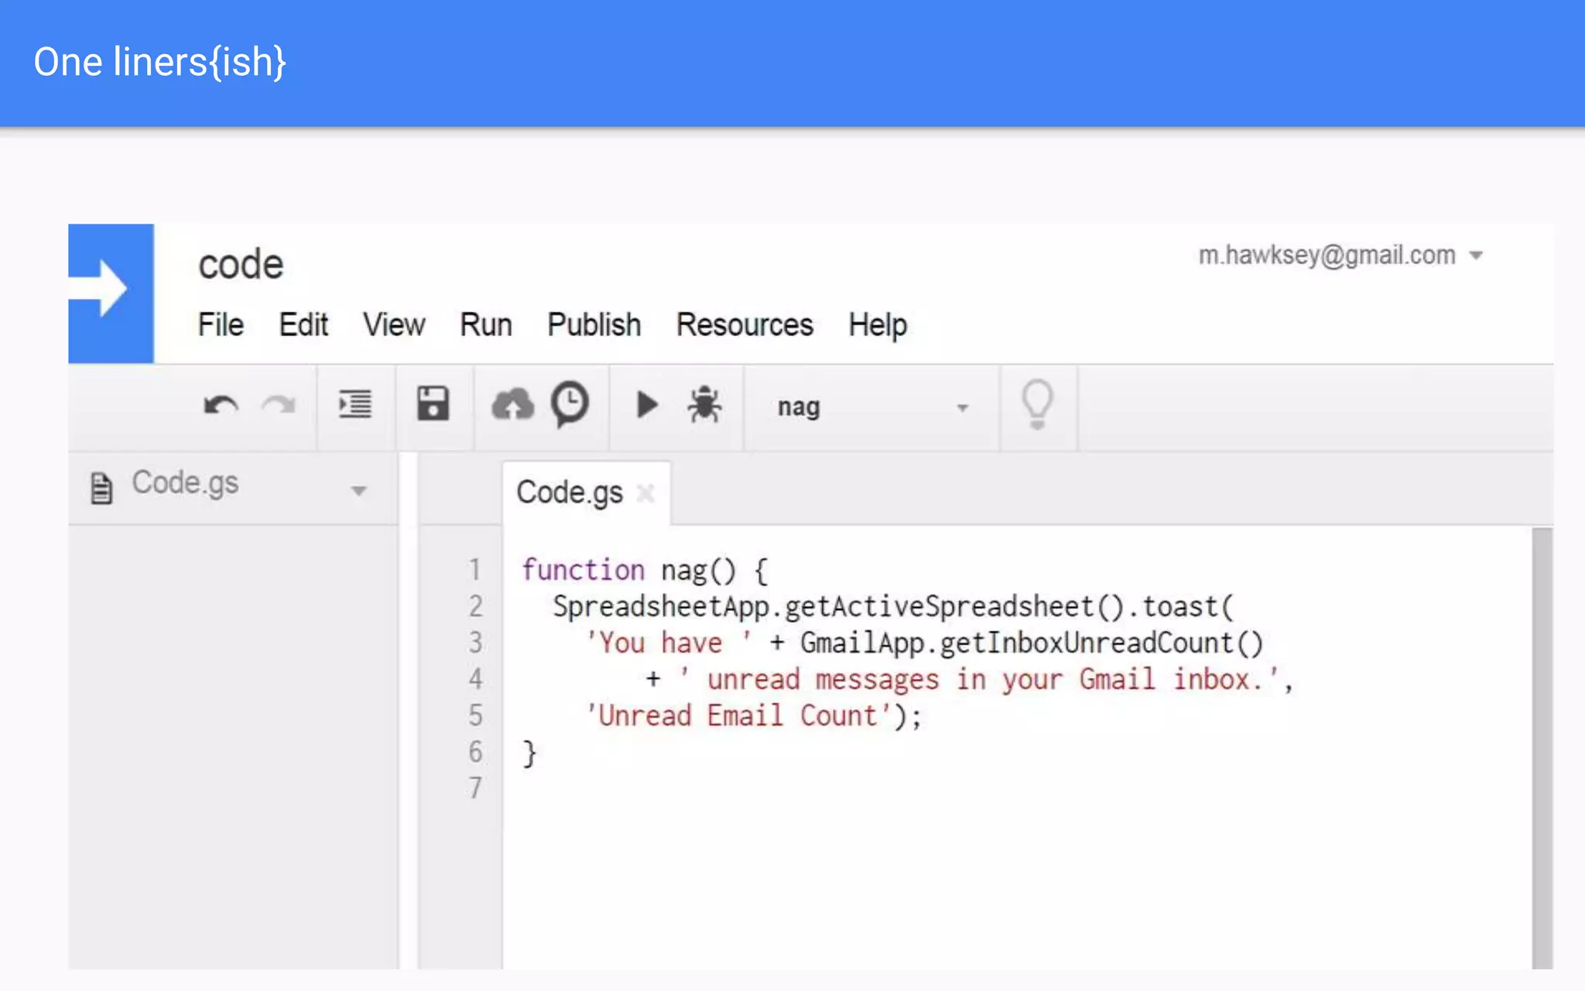
Task: Click the blue Apps Script arrow logo
Action: pyautogui.click(x=111, y=293)
